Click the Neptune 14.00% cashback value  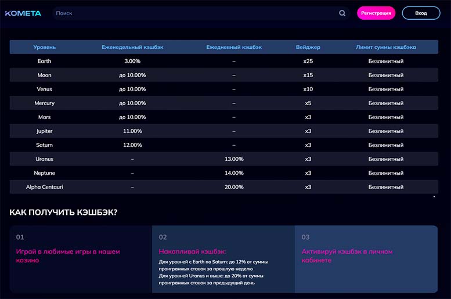pos(234,173)
